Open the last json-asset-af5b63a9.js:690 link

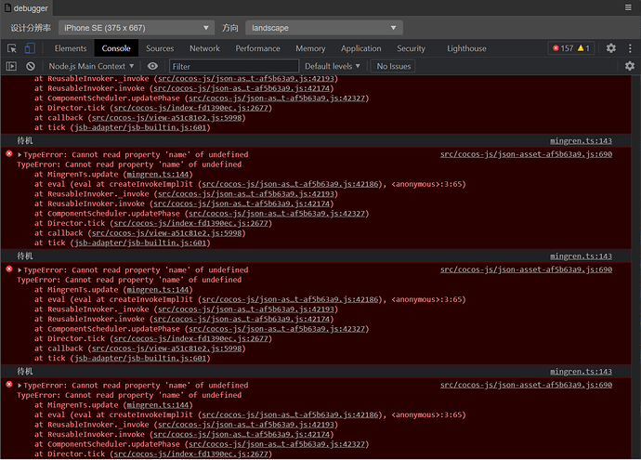(526, 385)
